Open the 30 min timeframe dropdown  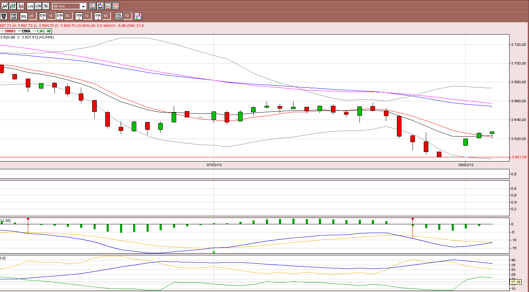tap(69, 6)
